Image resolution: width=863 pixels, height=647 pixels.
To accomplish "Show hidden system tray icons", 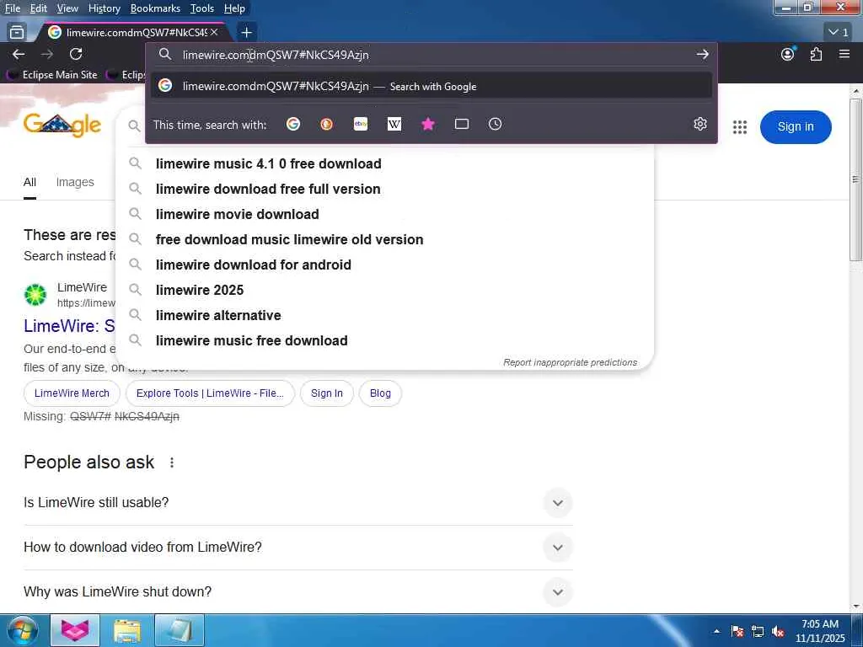I will 716,632.
